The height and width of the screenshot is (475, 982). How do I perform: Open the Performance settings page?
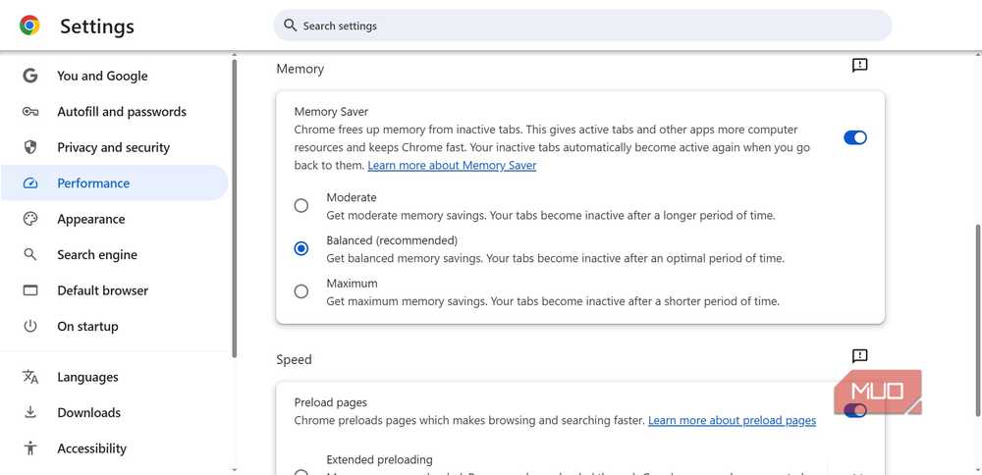115,184
